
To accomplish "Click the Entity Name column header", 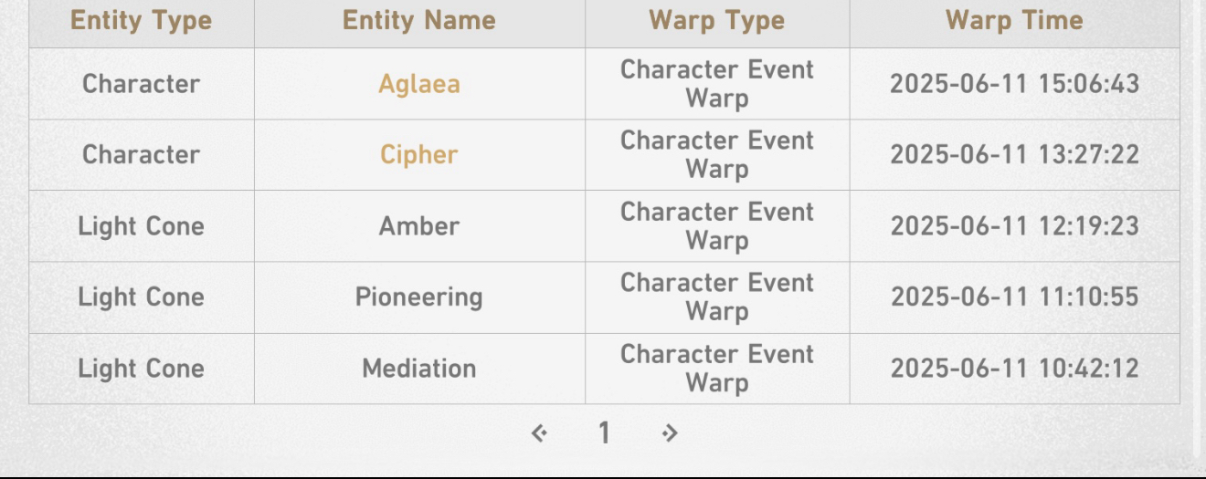I will pyautogui.click(x=419, y=21).
